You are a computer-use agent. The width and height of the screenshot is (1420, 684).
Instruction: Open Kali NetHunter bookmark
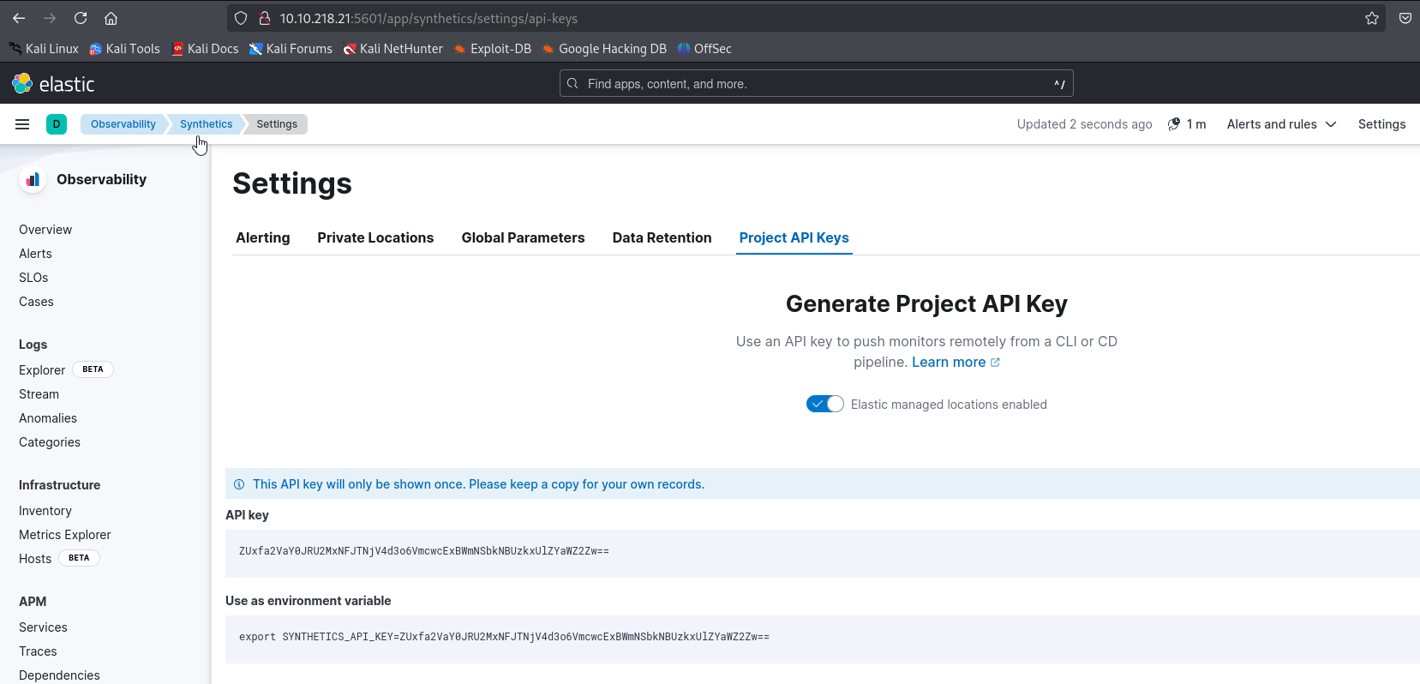pos(392,49)
